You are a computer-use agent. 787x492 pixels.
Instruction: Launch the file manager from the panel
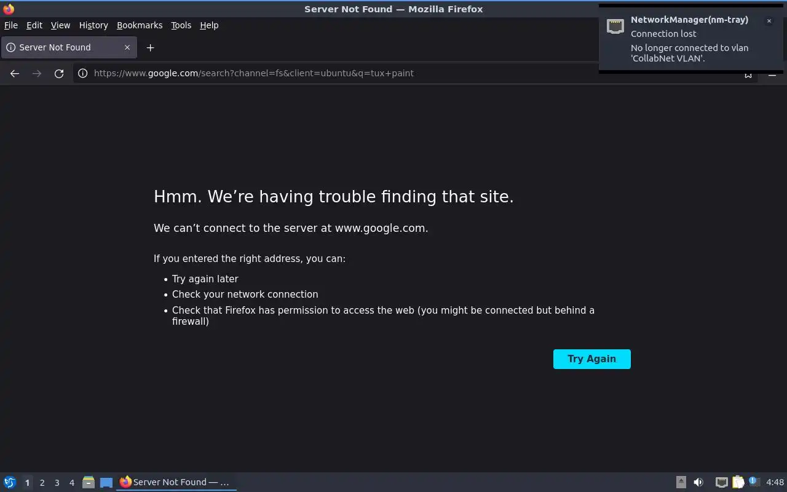[x=89, y=482]
